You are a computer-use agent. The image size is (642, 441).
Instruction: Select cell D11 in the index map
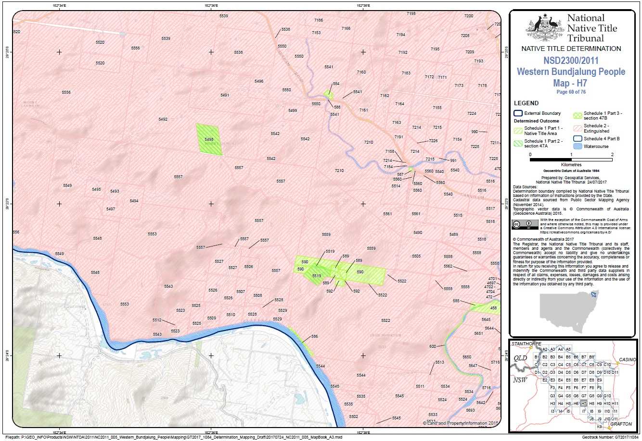click(615, 372)
